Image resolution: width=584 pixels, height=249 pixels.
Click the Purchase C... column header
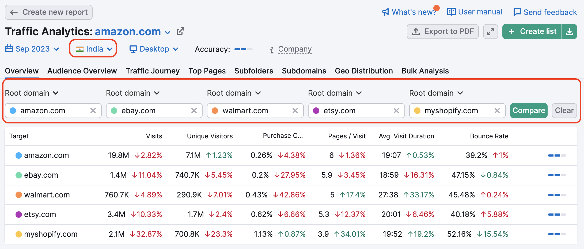tap(283, 136)
